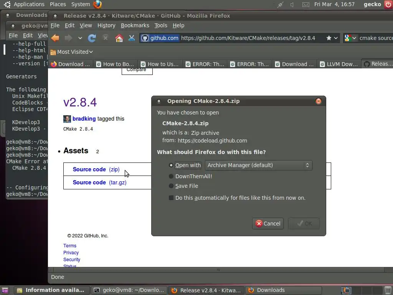Open the Help menu in Firefox
The image size is (393, 295).
(x=178, y=25)
